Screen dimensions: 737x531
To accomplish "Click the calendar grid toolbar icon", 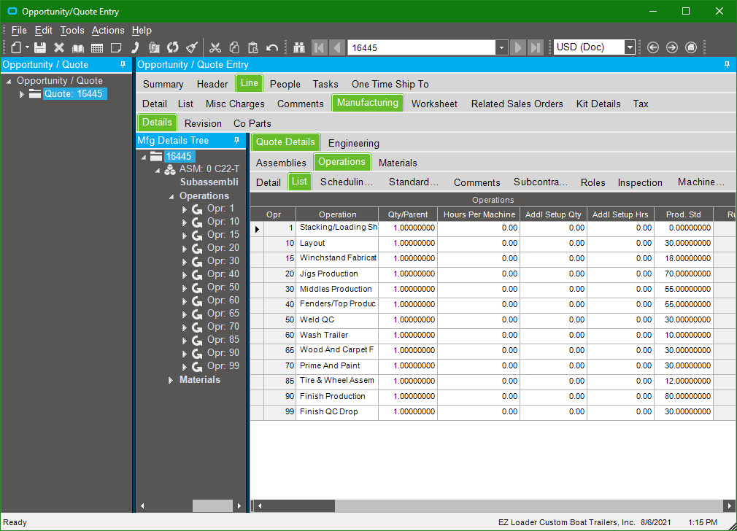I will (x=97, y=47).
